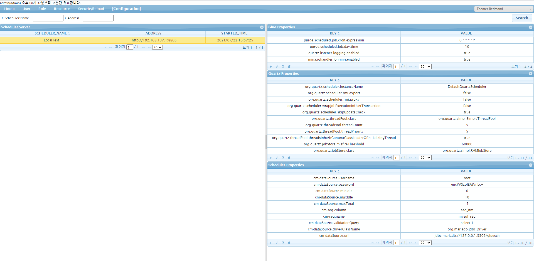This screenshot has width=534, height=261.
Task: Collapse the Scheduler Server panel
Action: tap(262, 27)
